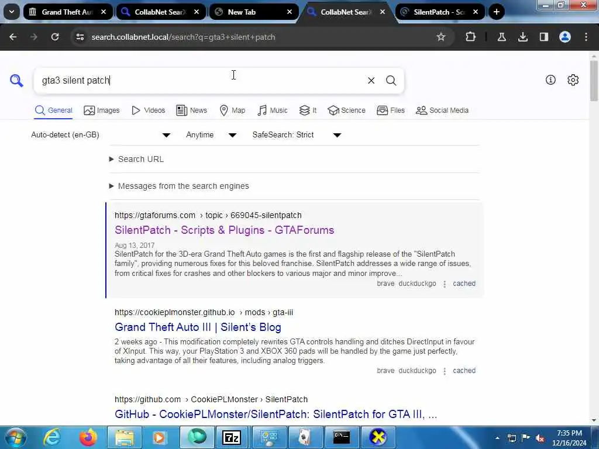Switch to the Social Media category
The width and height of the screenshot is (599, 449).
tap(442, 110)
